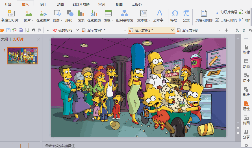Click the New Slide (新建幻灯片) icon

tap(11, 13)
